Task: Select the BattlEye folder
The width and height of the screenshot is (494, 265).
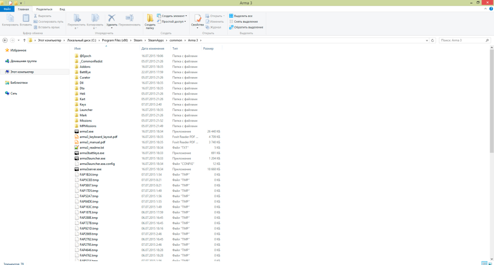Action: [85, 72]
